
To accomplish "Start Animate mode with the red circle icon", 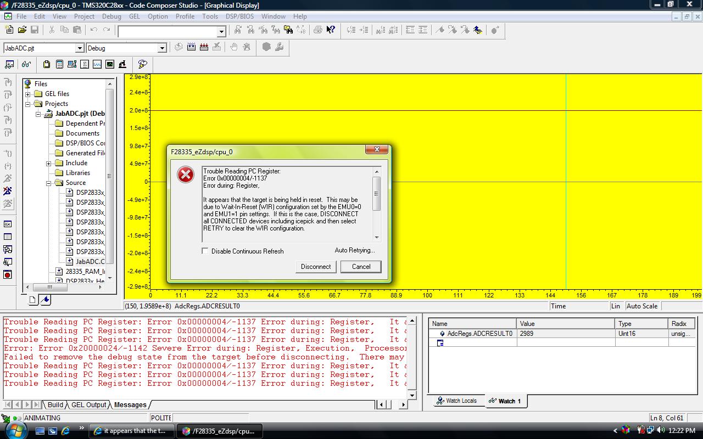I will [8, 275].
